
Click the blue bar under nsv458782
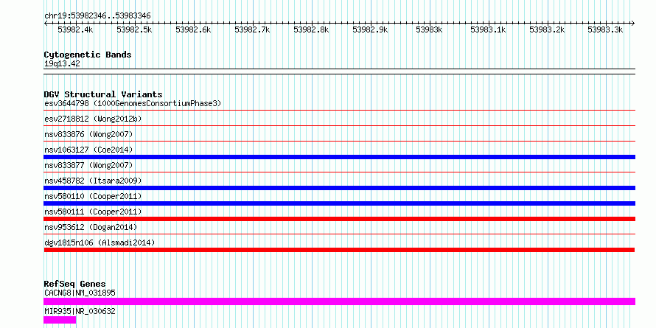pos(339,188)
